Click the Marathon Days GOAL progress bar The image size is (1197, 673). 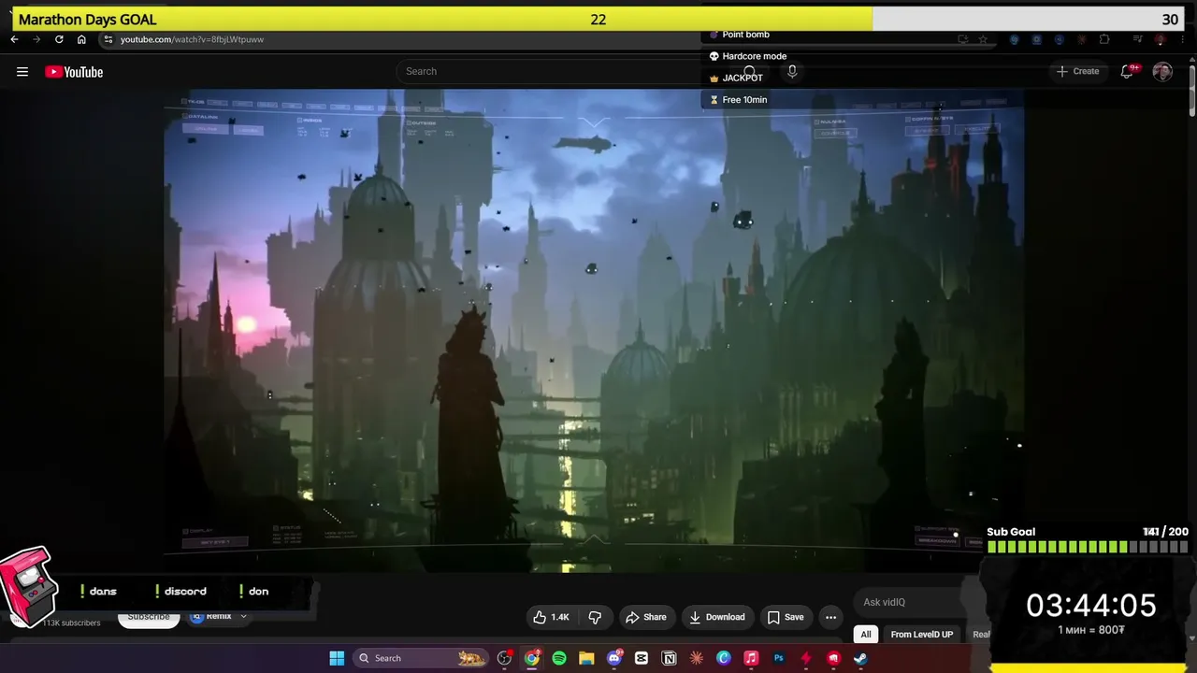(598, 19)
